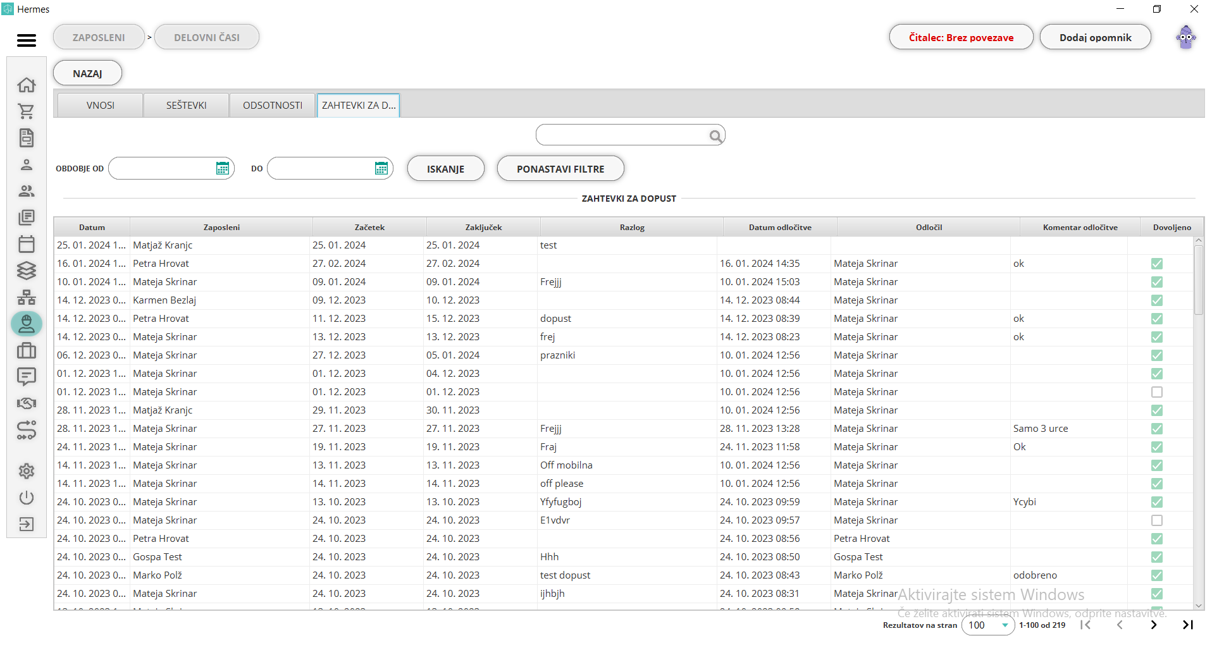
Task: Click the ISKANJE button
Action: coord(445,169)
